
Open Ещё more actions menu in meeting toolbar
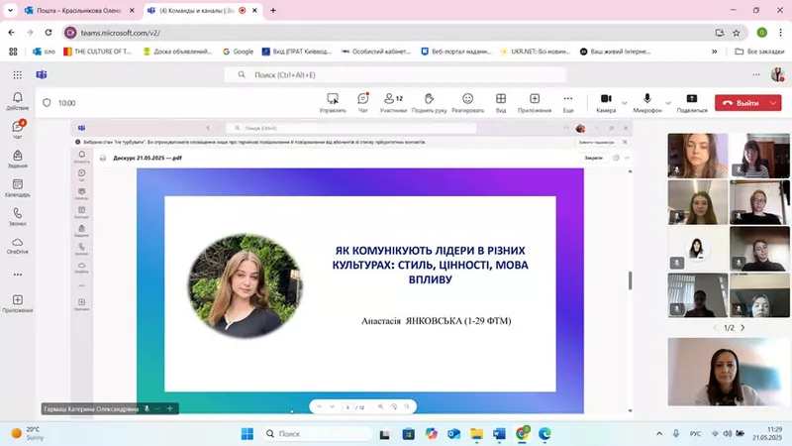[568, 103]
